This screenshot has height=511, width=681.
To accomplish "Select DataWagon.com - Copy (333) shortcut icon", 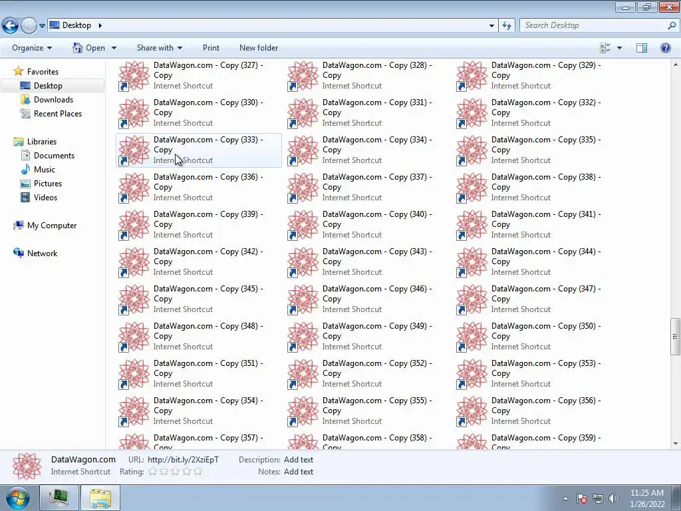I will point(134,150).
